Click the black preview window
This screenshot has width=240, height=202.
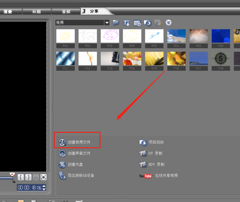(23, 97)
